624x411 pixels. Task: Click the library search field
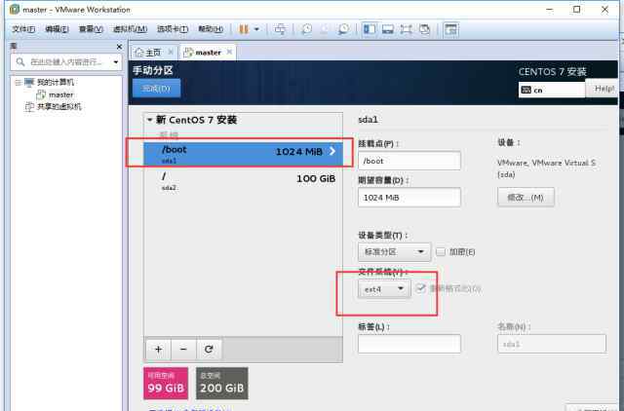66,62
